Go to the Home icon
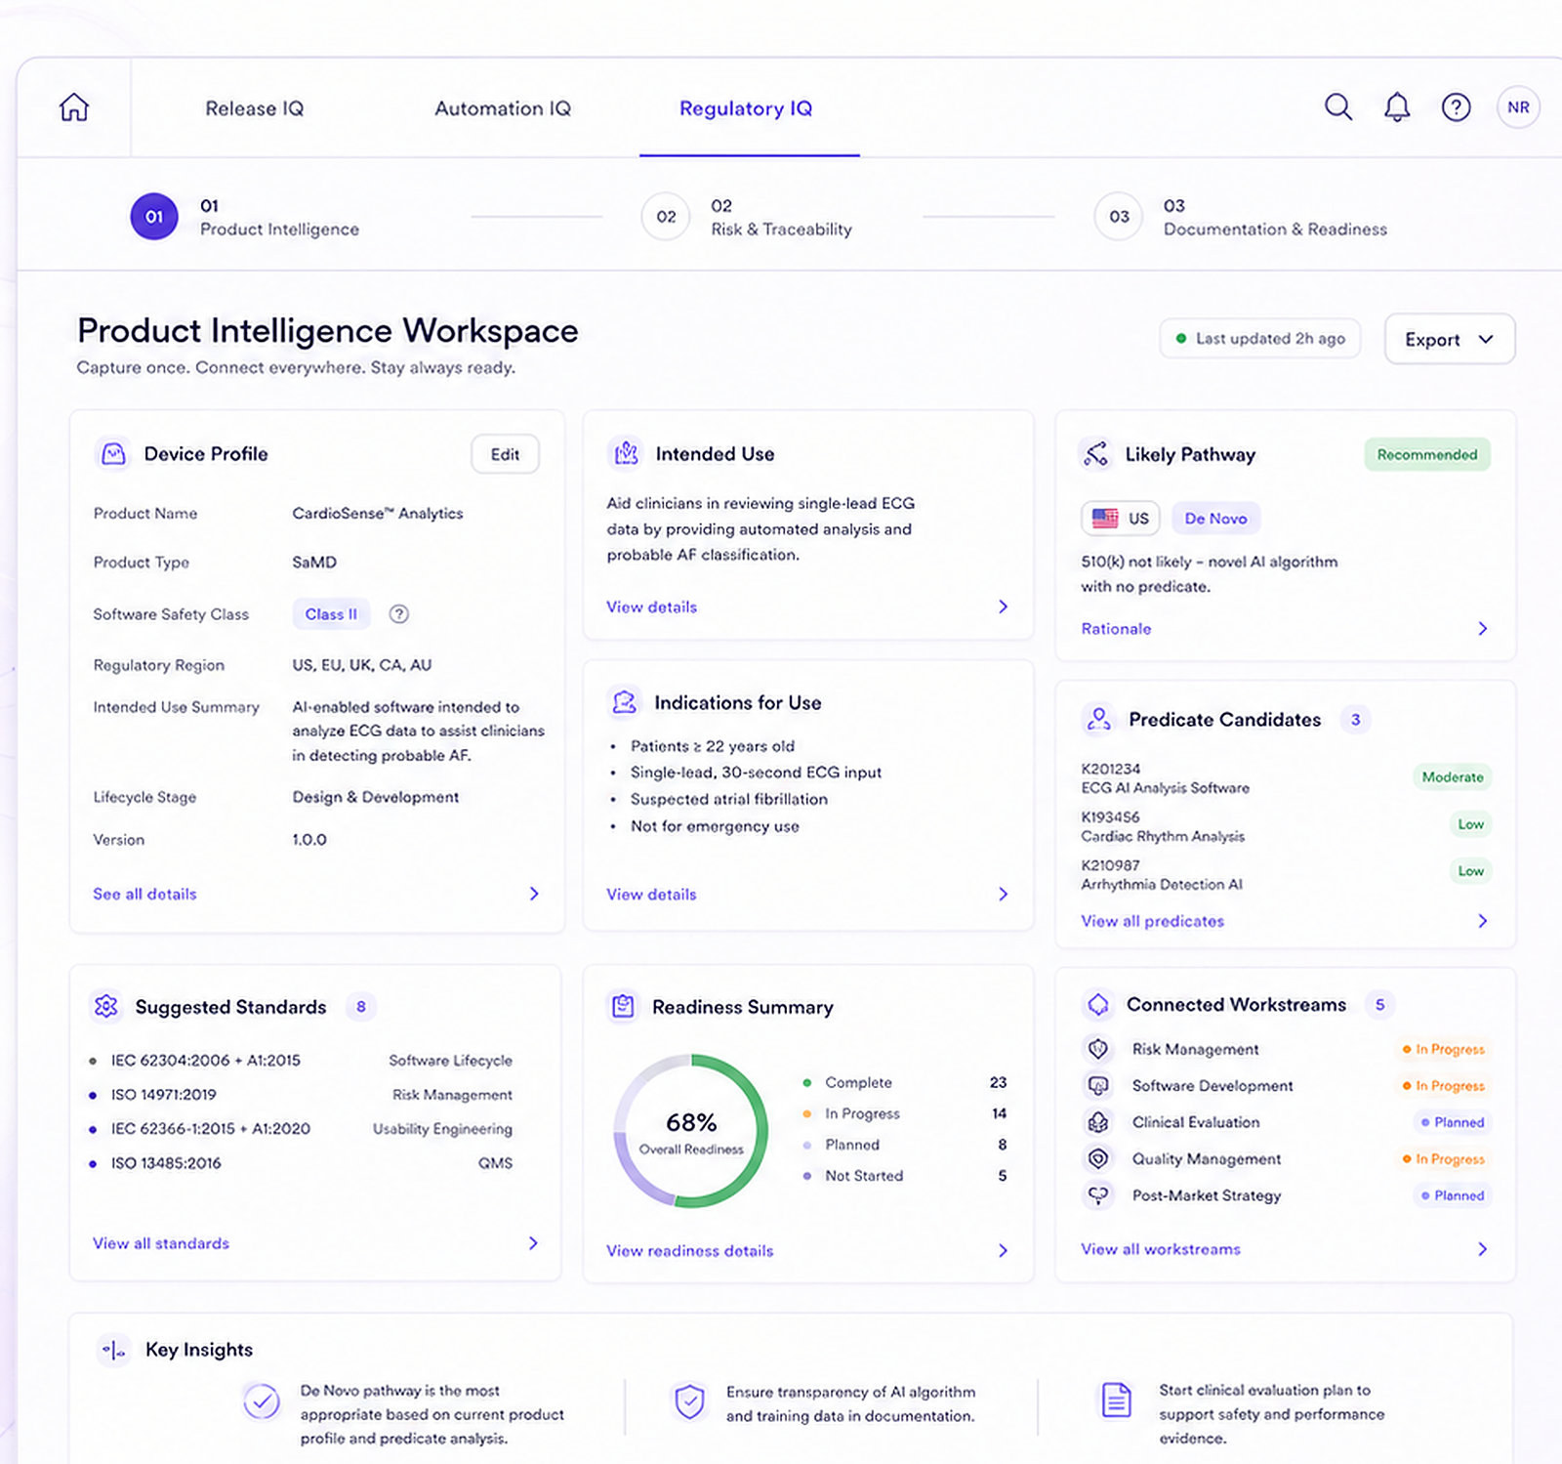 pyautogui.click(x=74, y=107)
